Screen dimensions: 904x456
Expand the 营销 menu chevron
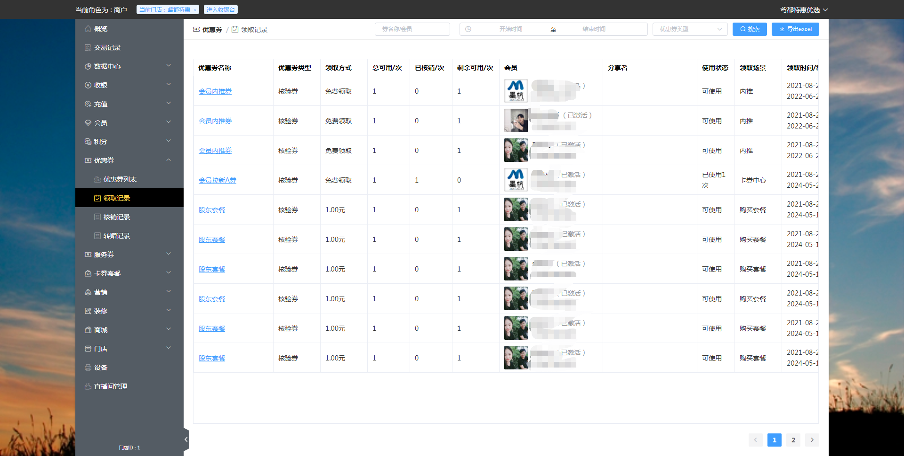169,292
